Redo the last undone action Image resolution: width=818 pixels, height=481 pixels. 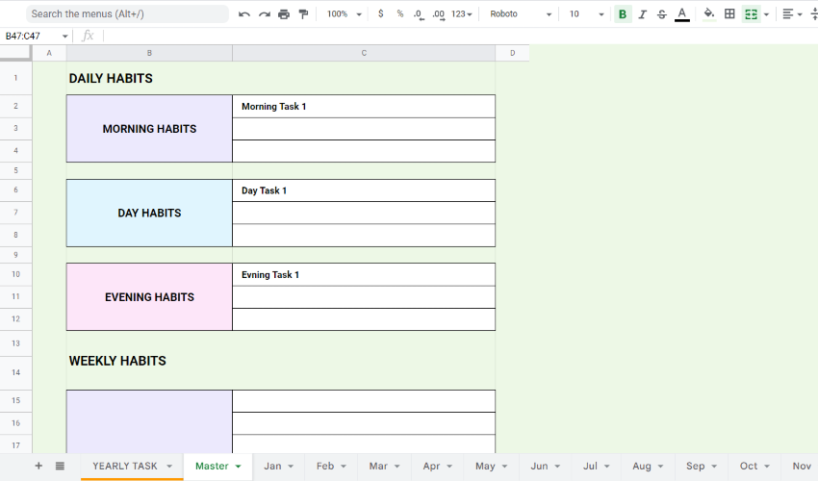click(x=265, y=14)
